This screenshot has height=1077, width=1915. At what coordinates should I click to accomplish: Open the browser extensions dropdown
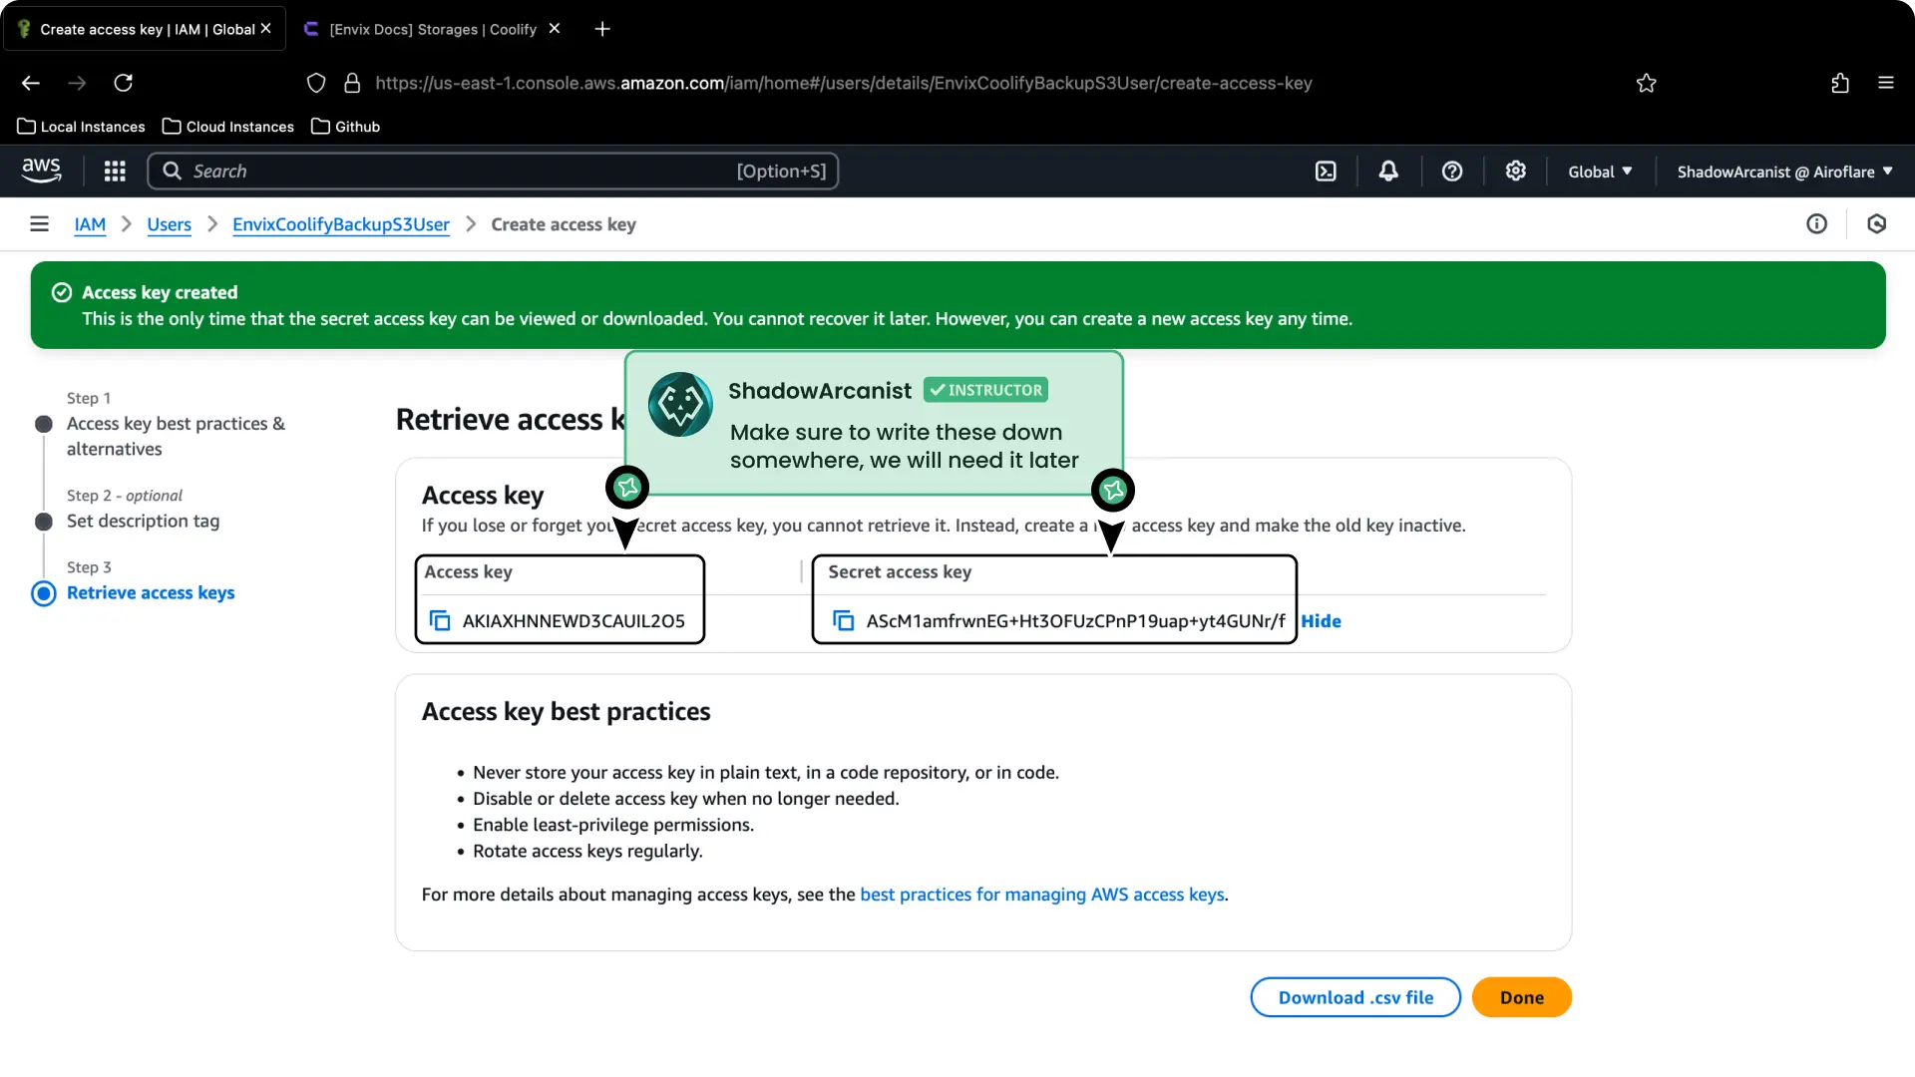click(x=1840, y=83)
